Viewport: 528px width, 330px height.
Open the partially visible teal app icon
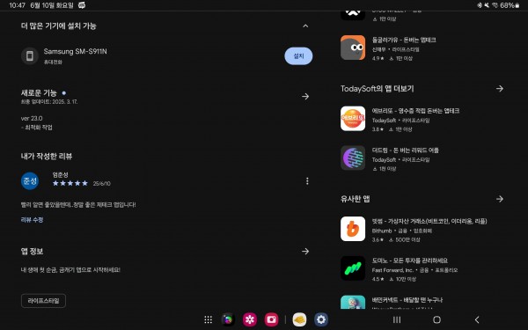353,302
